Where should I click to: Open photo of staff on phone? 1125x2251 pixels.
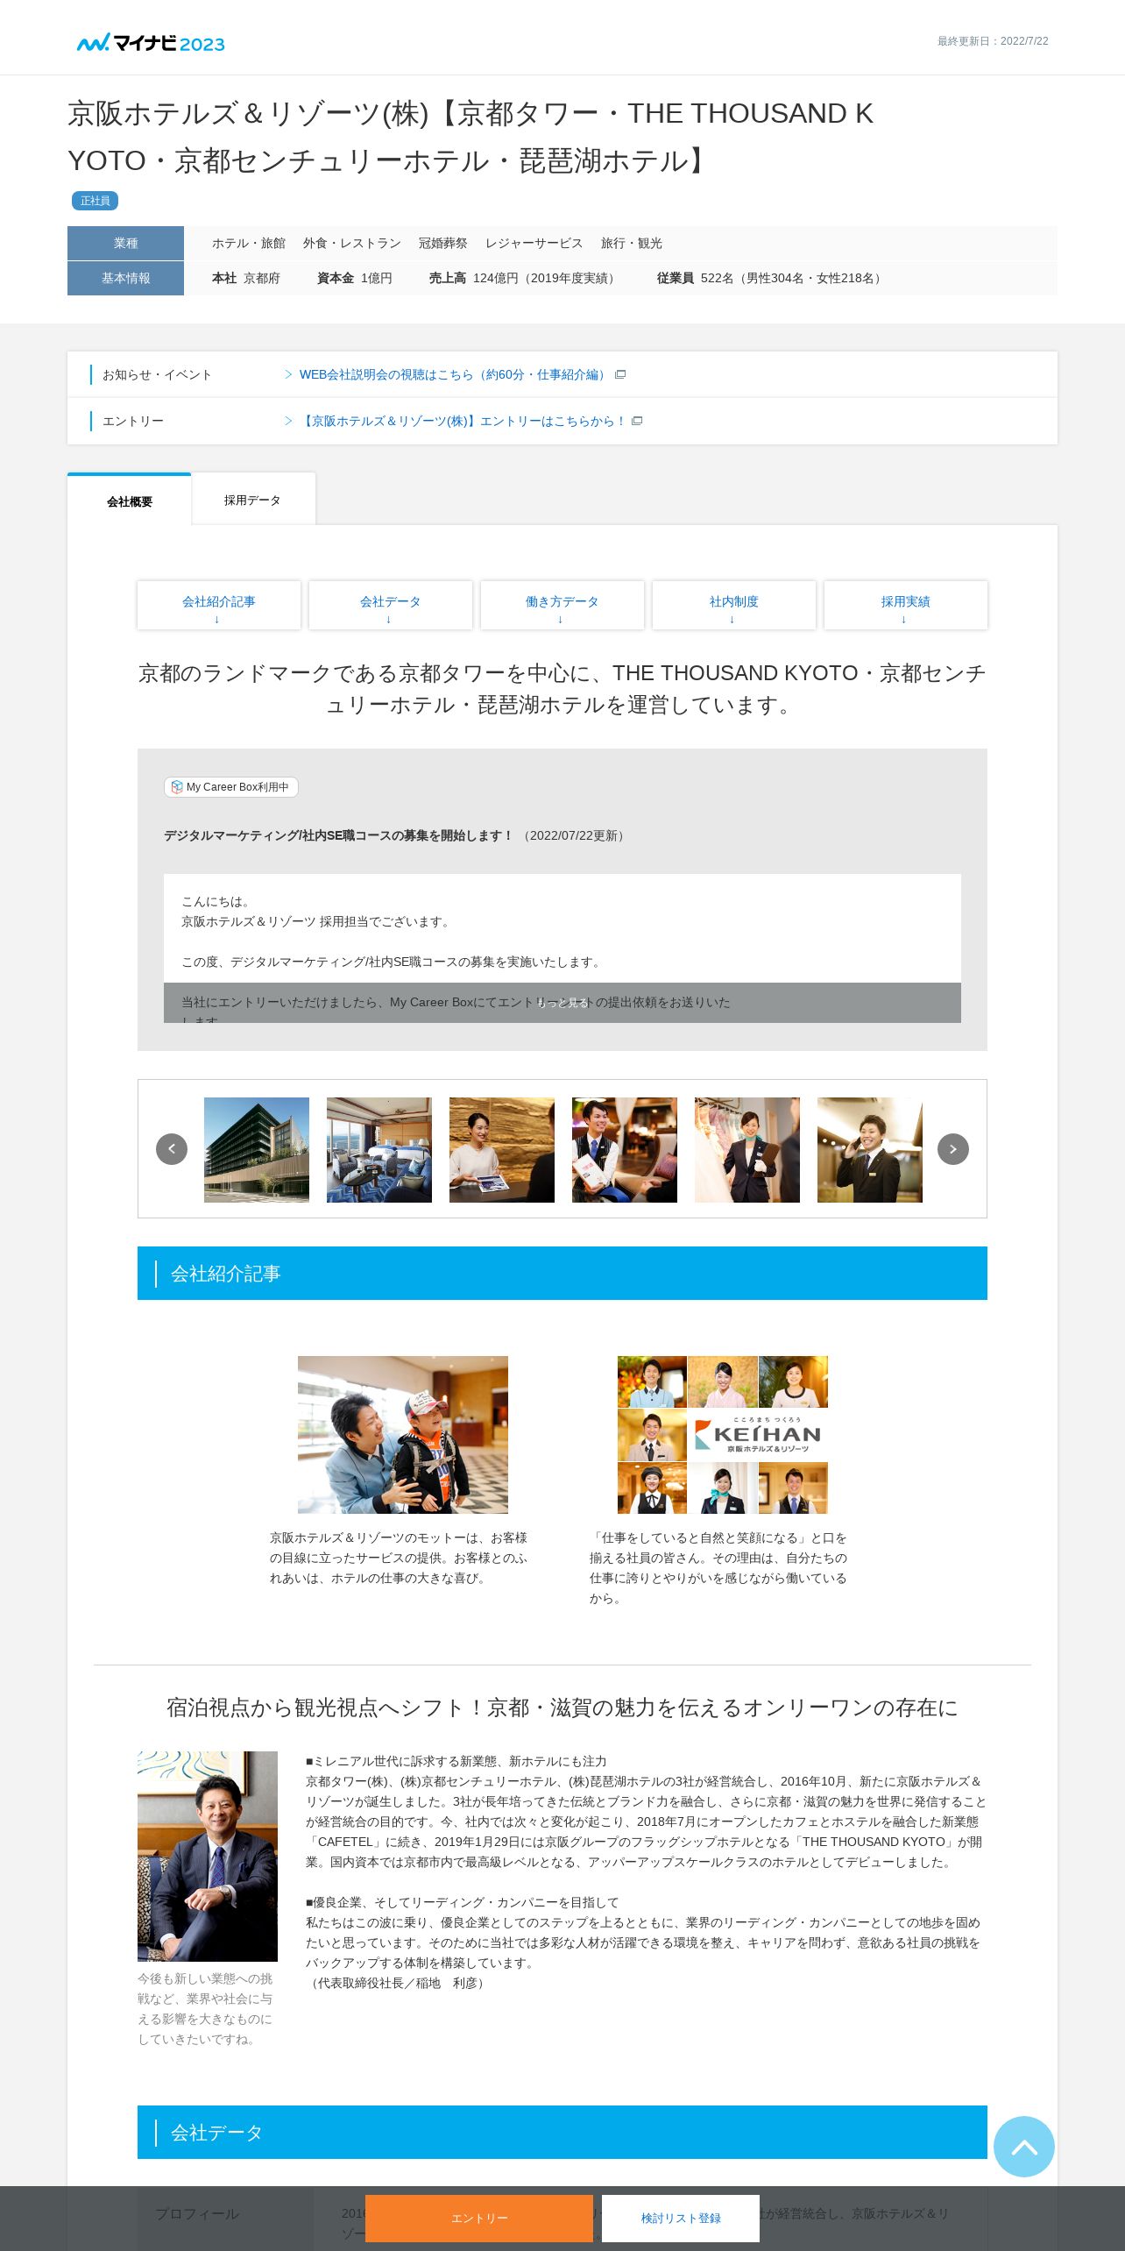pyautogui.click(x=870, y=1150)
